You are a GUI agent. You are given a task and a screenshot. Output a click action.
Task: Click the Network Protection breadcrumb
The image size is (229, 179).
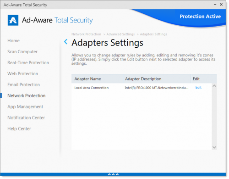[x=86, y=34]
